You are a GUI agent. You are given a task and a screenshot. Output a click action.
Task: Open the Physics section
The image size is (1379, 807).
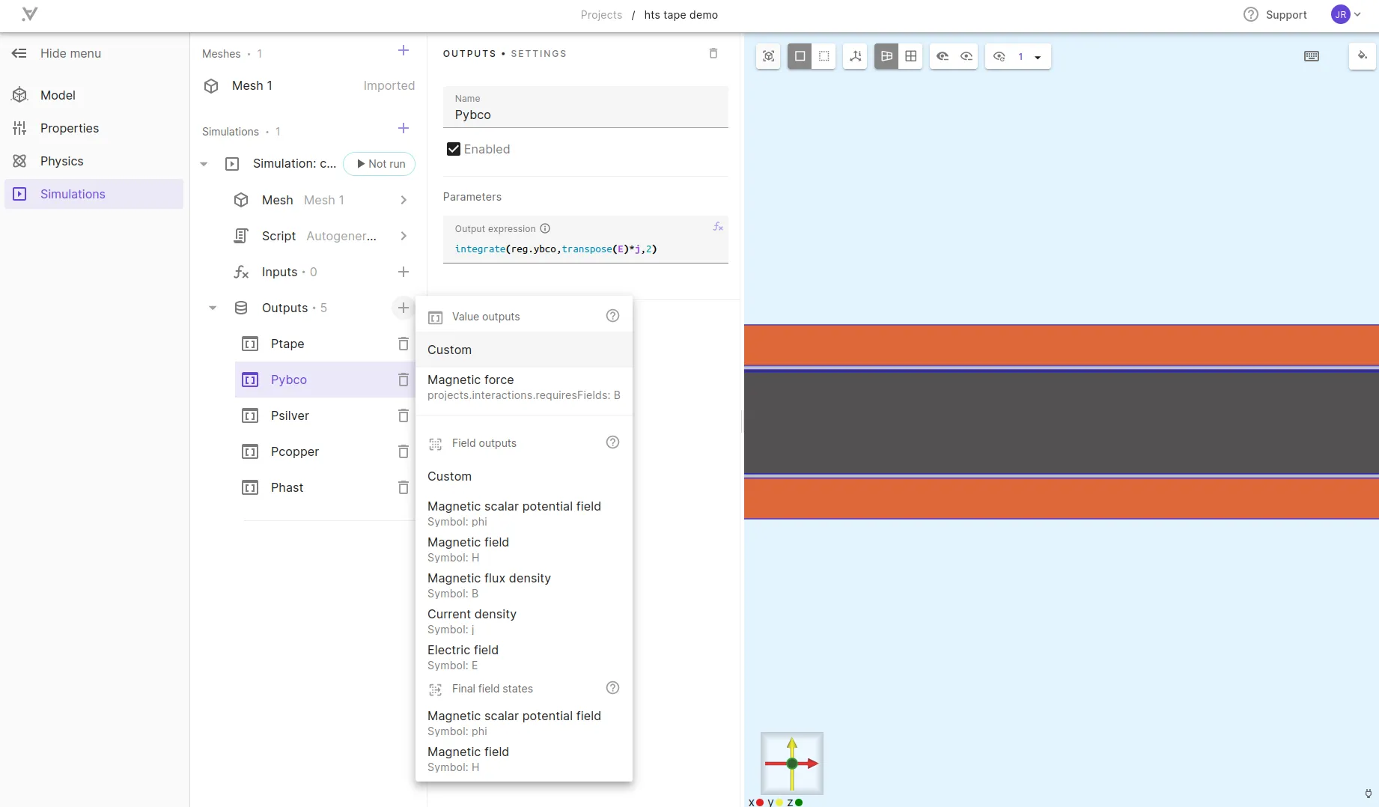tap(94, 161)
